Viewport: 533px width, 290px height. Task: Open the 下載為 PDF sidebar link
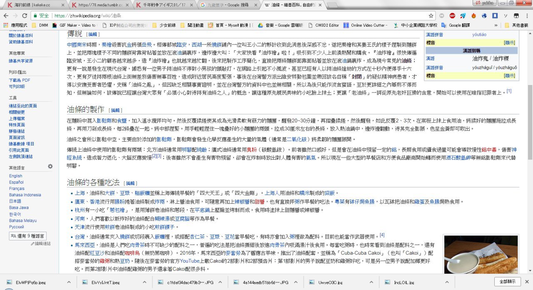(x=19, y=80)
